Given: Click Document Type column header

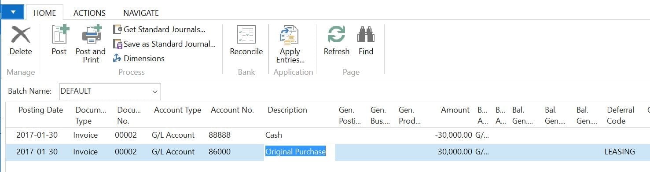Looking at the screenshot, I should coord(91,115).
